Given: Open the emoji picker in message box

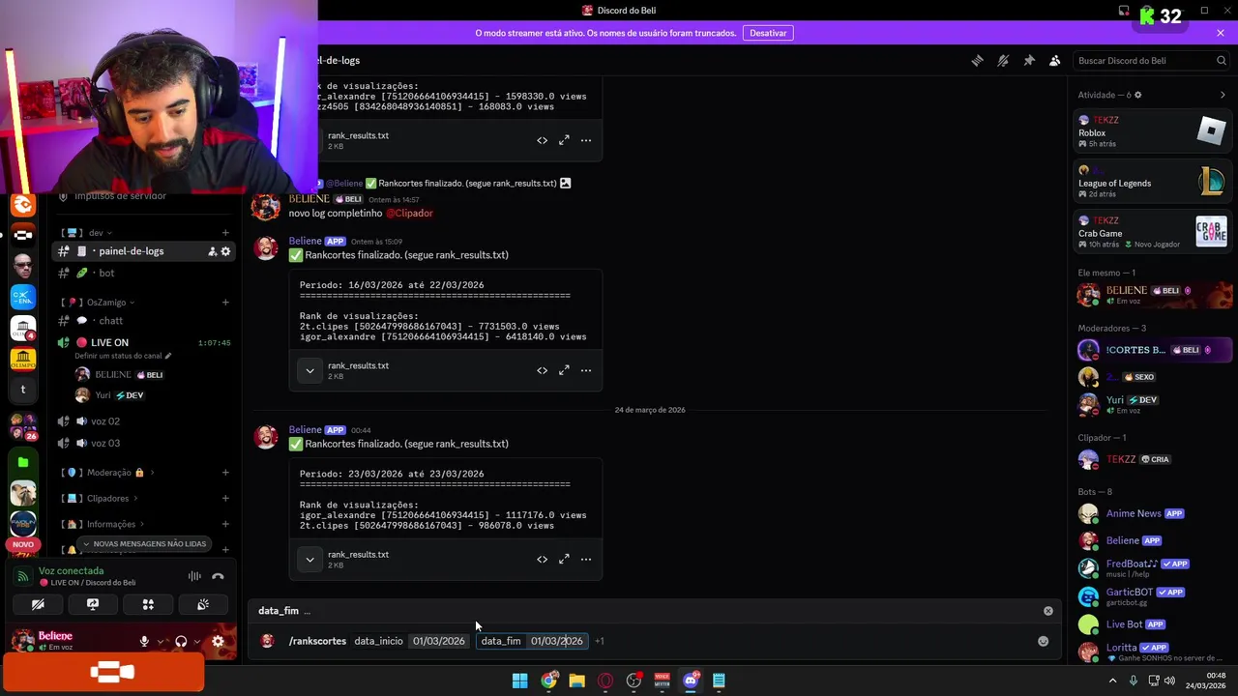Looking at the screenshot, I should pos(1043,641).
